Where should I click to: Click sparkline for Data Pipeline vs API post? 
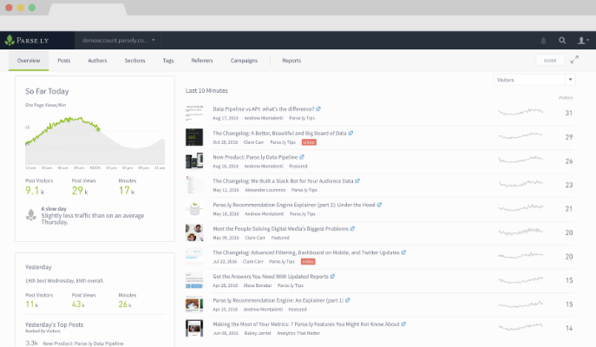521,112
